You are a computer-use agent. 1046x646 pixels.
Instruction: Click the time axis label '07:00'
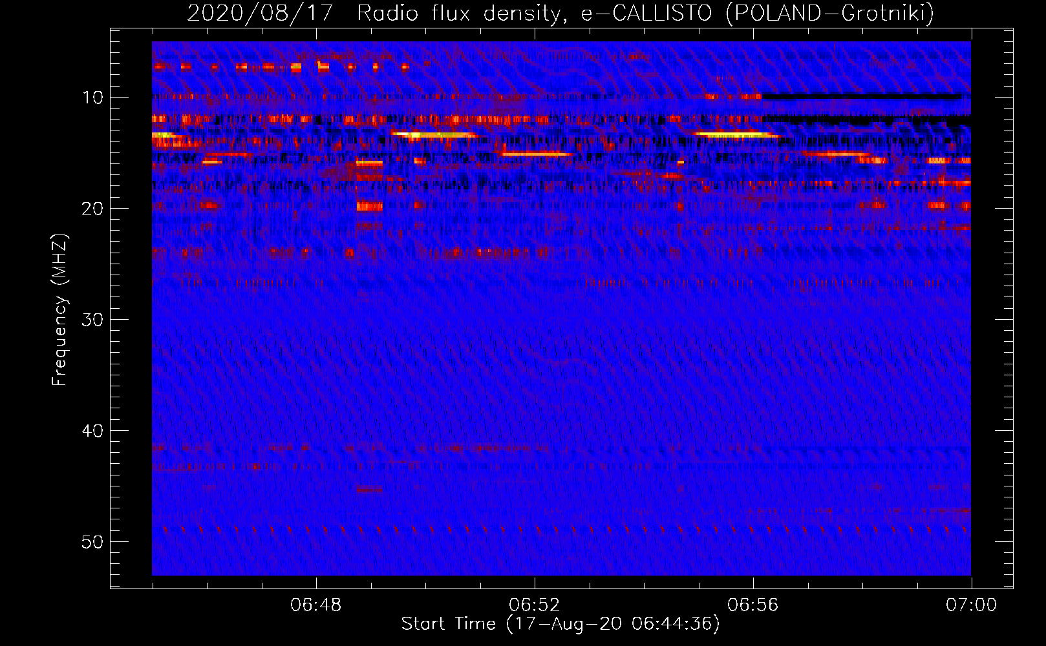point(972,605)
